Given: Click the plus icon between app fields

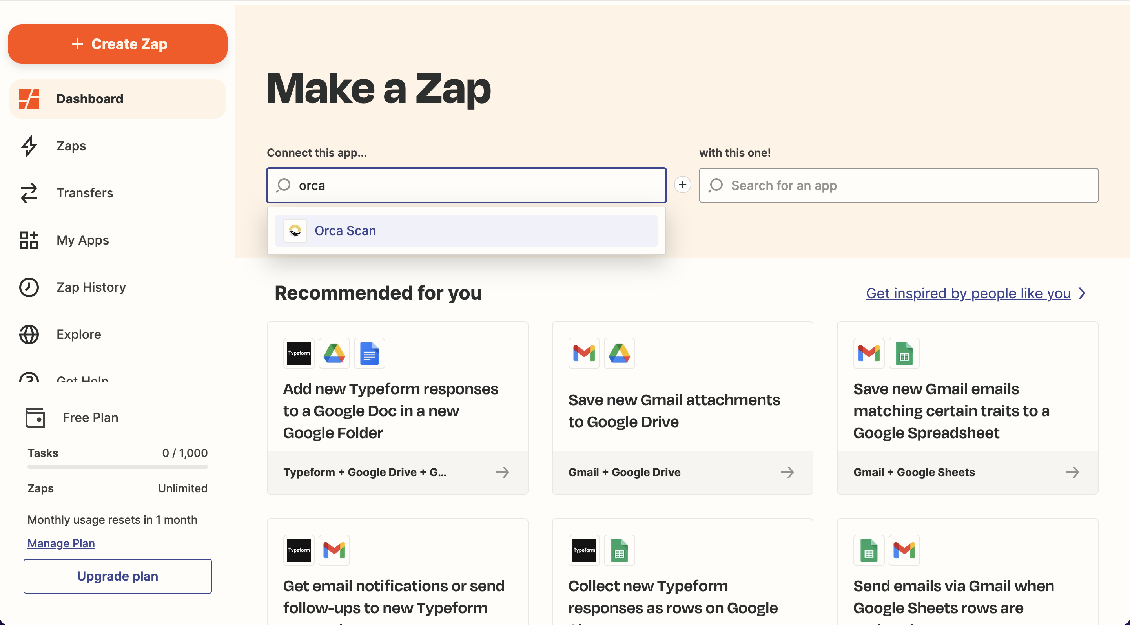Looking at the screenshot, I should [683, 185].
